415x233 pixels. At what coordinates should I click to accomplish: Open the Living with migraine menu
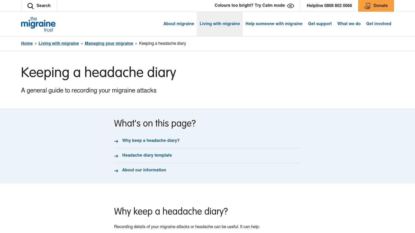[x=220, y=24]
